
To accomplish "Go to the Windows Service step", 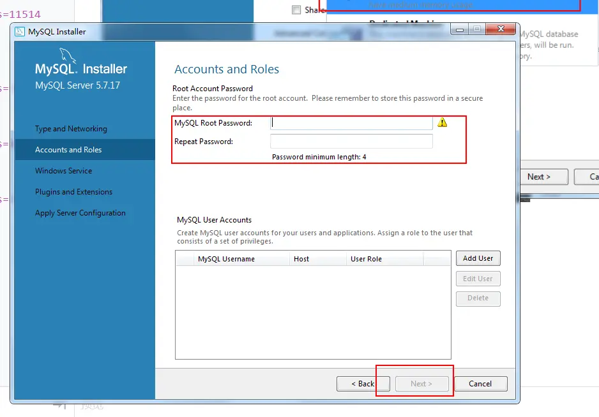I will 63,170.
